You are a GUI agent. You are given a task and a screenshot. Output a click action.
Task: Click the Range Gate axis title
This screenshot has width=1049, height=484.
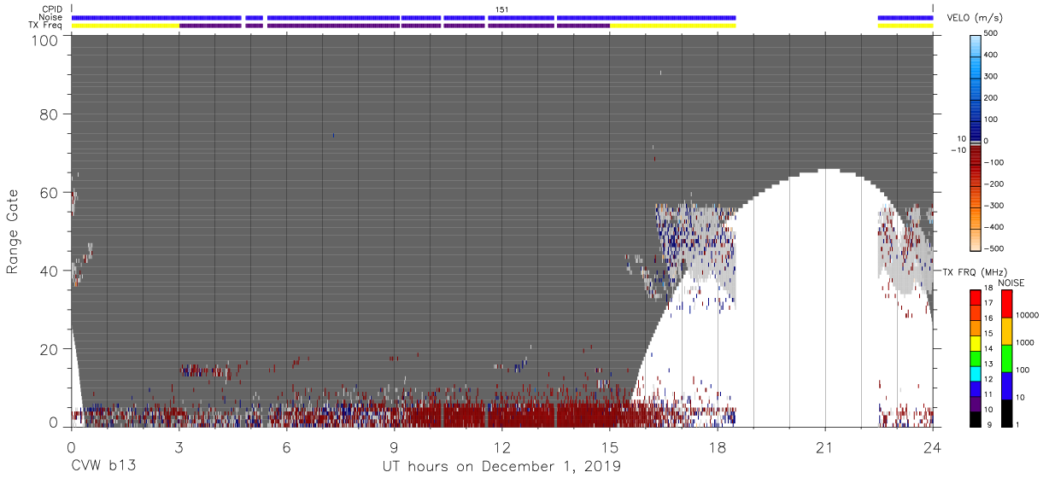tap(13, 231)
